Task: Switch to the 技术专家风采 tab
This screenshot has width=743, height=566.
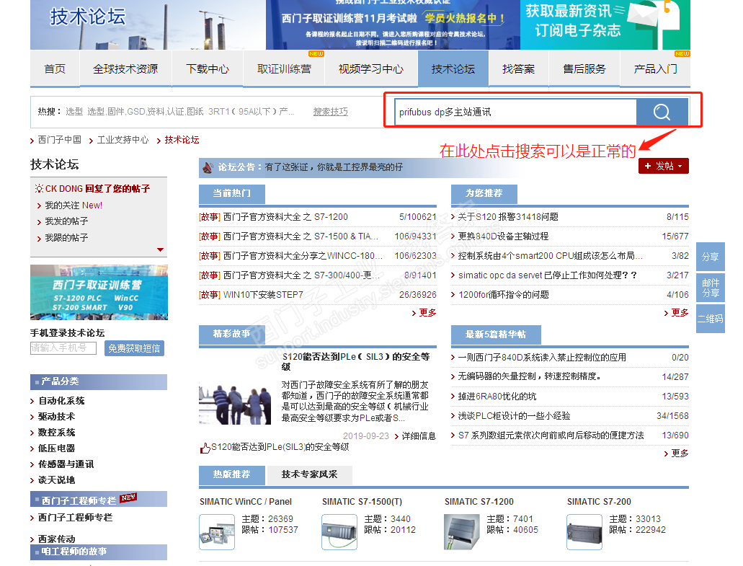Action: (309, 474)
